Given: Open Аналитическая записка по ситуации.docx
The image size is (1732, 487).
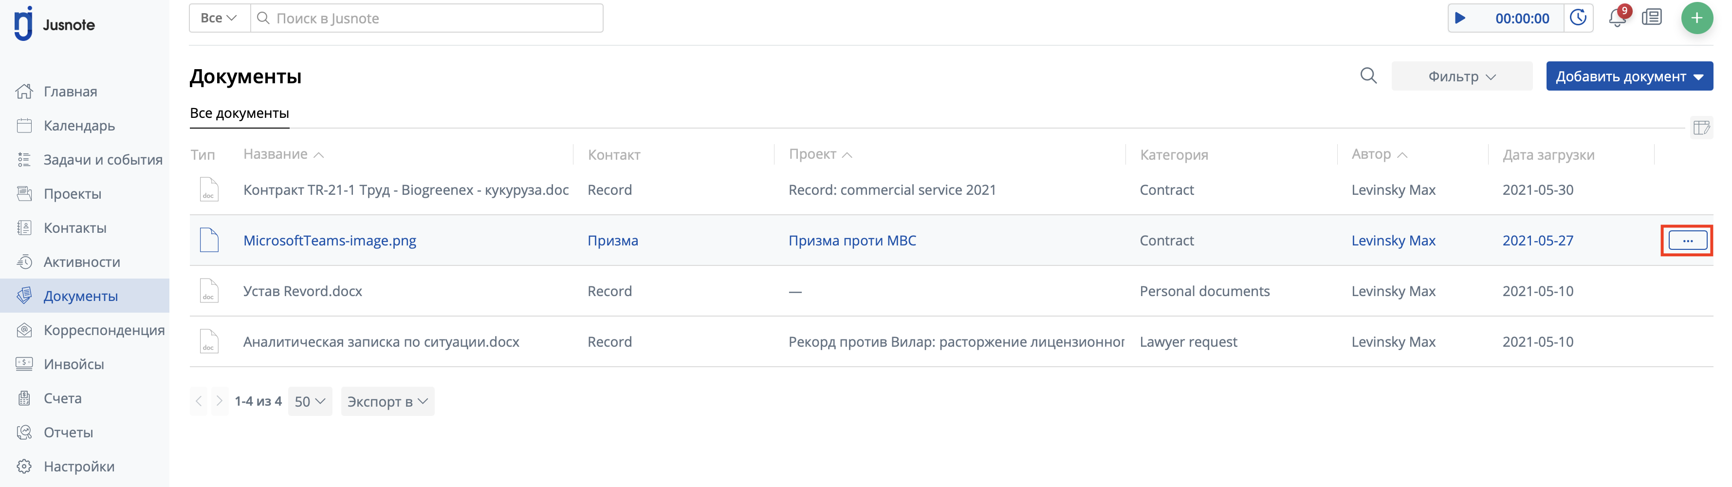Looking at the screenshot, I should pos(381,342).
